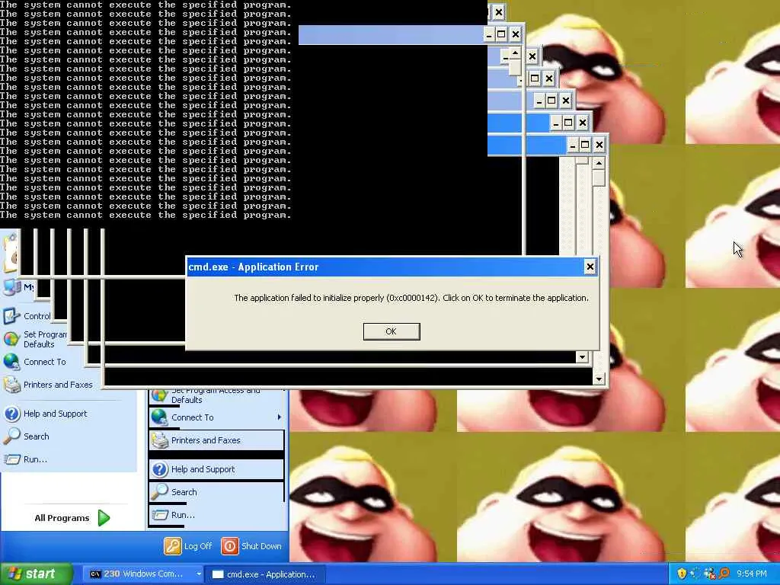
Task: Click the Log Off key button
Action: click(188, 545)
